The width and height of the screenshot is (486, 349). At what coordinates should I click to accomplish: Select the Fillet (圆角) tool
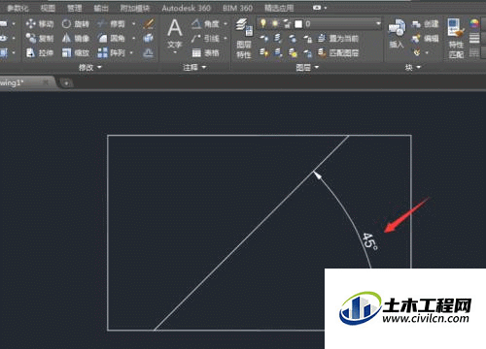tap(111, 39)
